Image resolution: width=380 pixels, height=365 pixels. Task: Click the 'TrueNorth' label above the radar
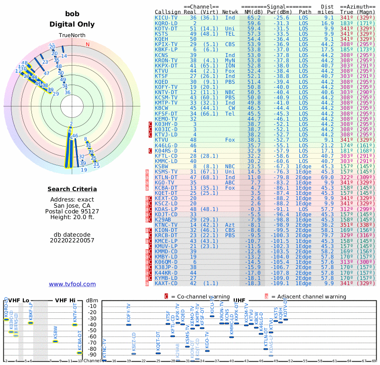(x=72, y=35)
